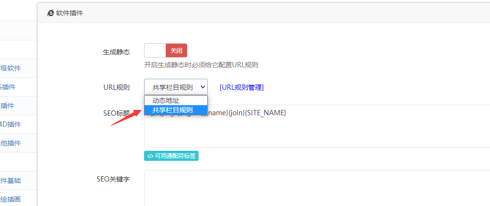This screenshot has width=490, height=206.
Task: Click the URL规则 field label
Action: pos(117,87)
